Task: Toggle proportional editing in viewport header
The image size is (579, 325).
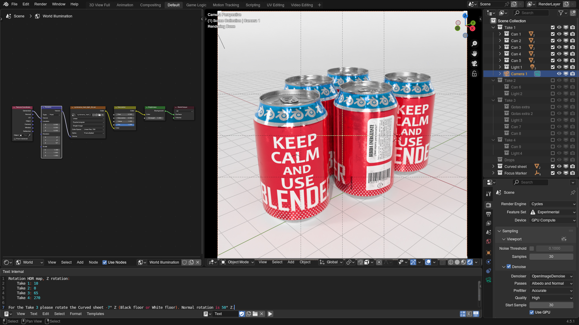Action: 379,262
